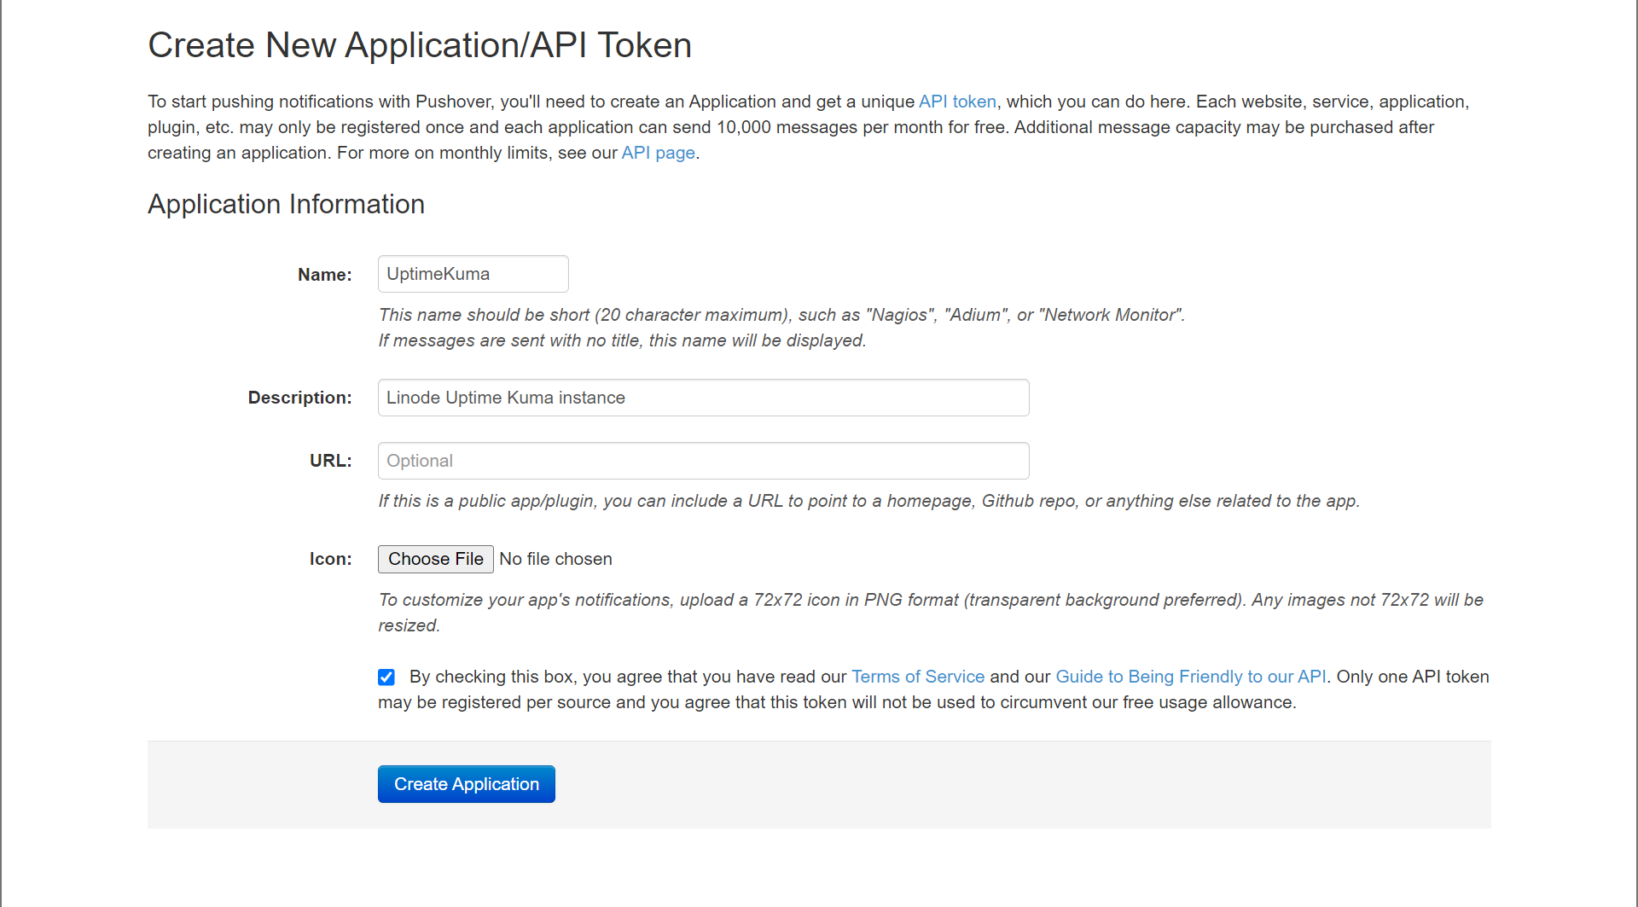Open the Guide to Being Friendly link
This screenshot has height=907, width=1638.
[1191, 677]
